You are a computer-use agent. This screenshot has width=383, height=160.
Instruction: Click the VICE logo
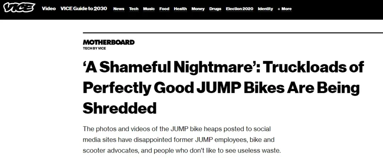click(x=19, y=8)
